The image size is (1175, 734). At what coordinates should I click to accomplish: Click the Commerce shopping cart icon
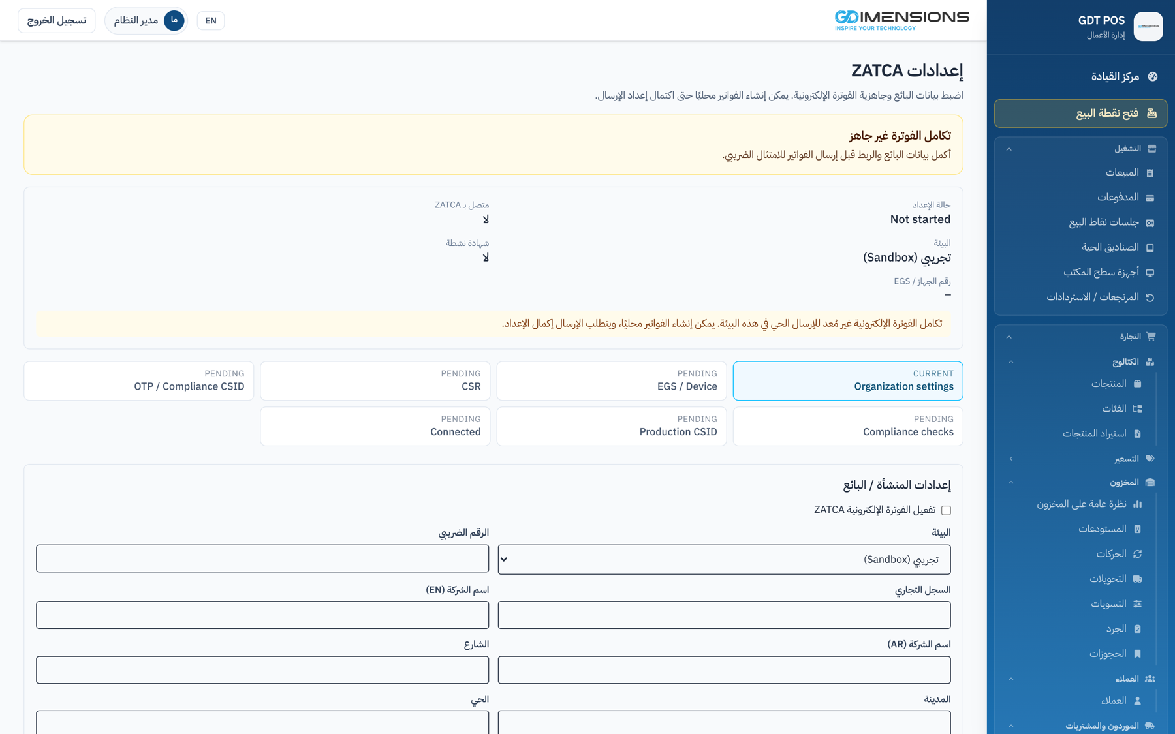[x=1151, y=337]
